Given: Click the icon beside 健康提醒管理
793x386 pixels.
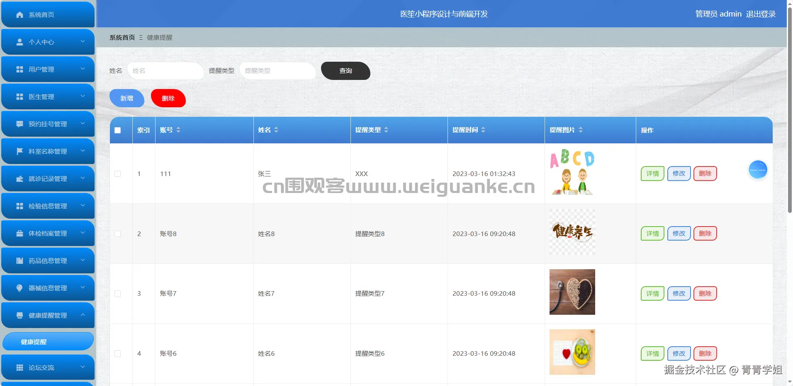Looking at the screenshot, I should pos(19,316).
